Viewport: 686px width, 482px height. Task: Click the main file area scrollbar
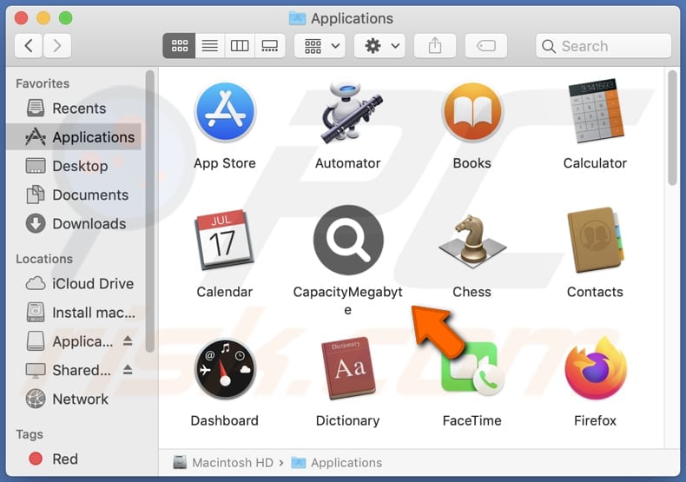[x=672, y=128]
